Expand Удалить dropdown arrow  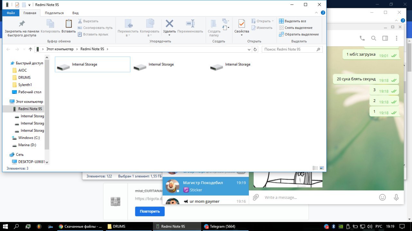(x=169, y=35)
